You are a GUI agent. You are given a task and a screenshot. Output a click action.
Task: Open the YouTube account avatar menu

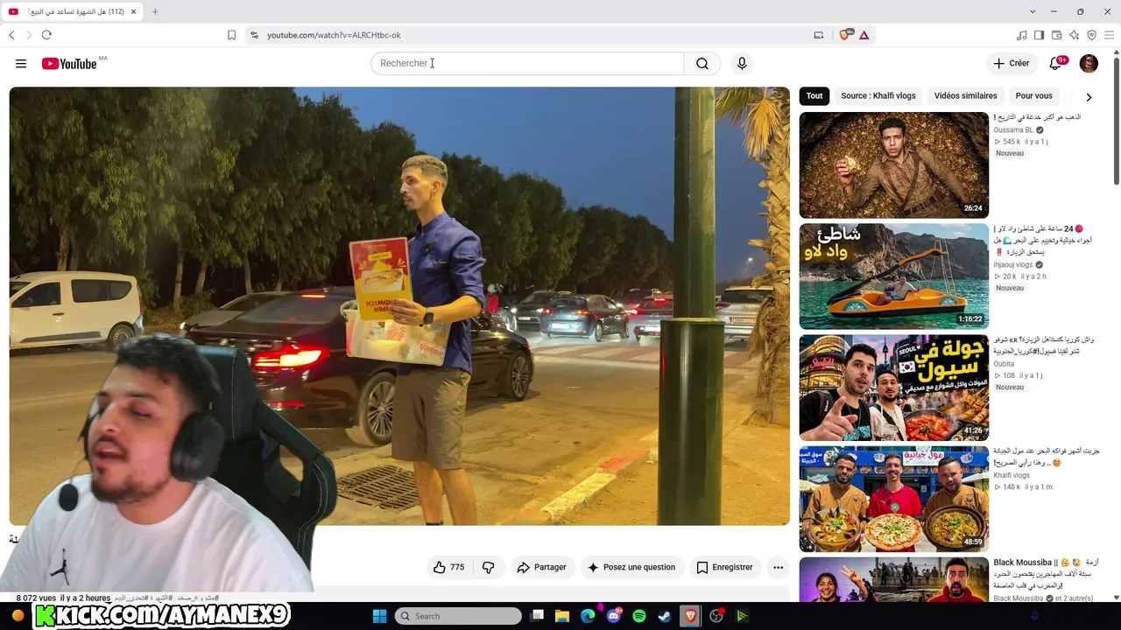coord(1089,63)
